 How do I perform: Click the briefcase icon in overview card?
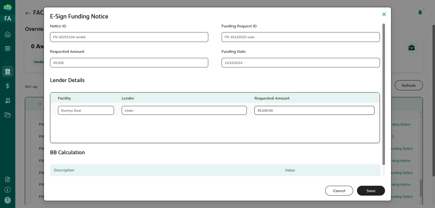coord(411,48)
